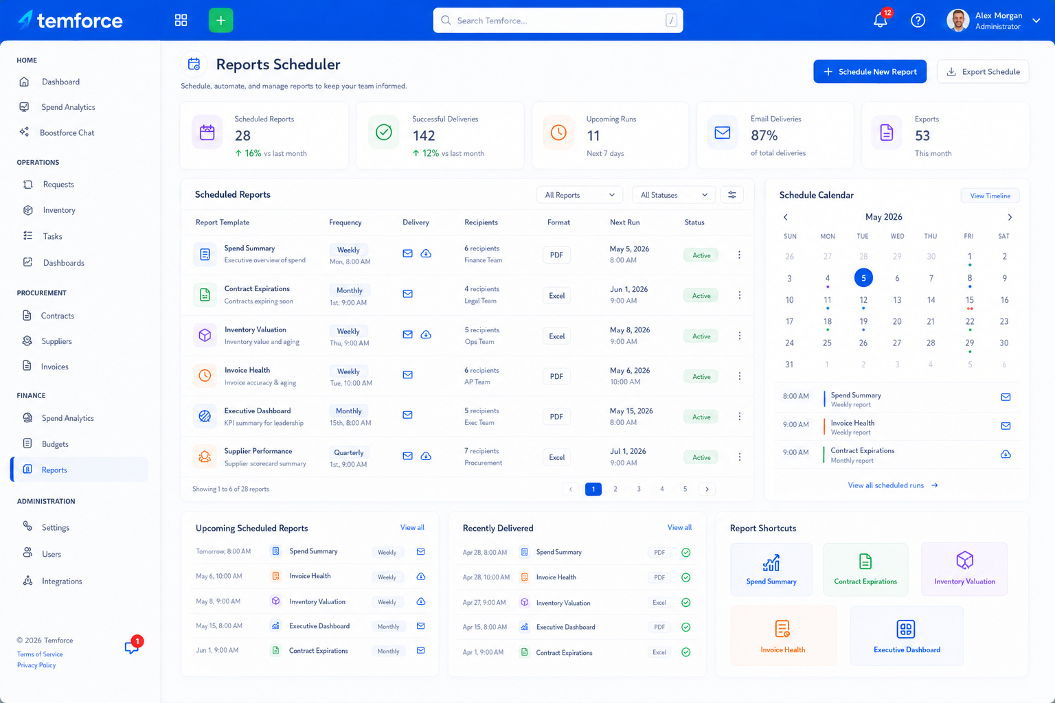
Task: Click Scheduled Reports stat card
Action: 264,135
